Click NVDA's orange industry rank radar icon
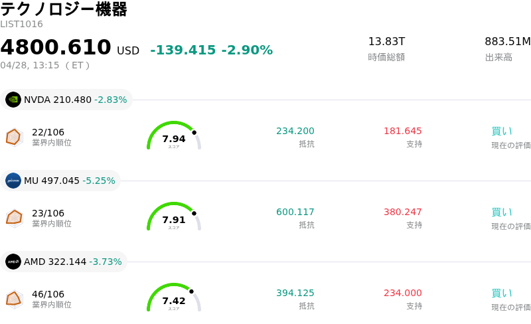 14,137
